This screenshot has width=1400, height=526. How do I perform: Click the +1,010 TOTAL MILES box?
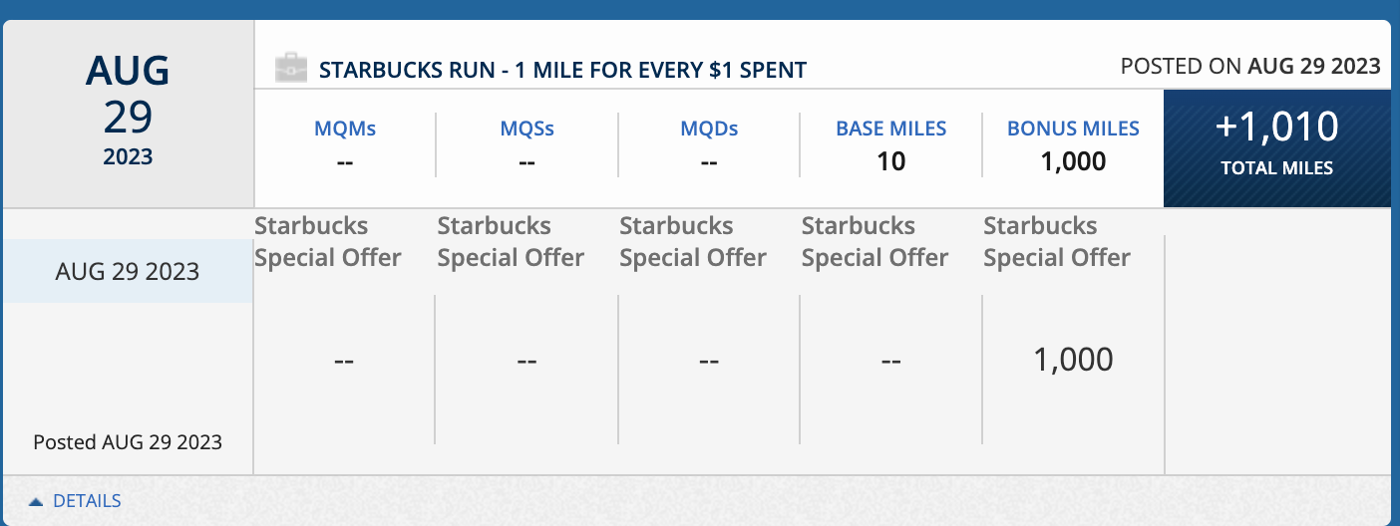point(1276,148)
